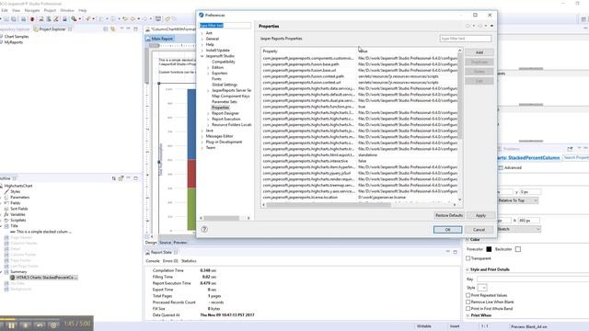Expand the Ant preferences node

(202, 33)
